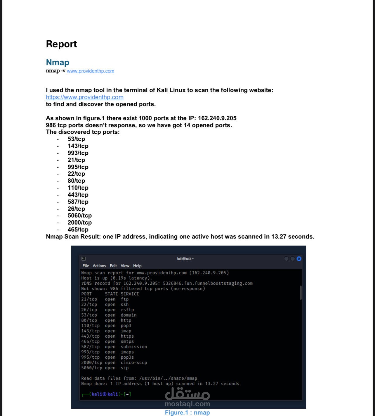The width and height of the screenshot is (375, 416).
Task: Click the terminal row '2000/tcp open cisco-sccp'
Action: tap(114, 363)
